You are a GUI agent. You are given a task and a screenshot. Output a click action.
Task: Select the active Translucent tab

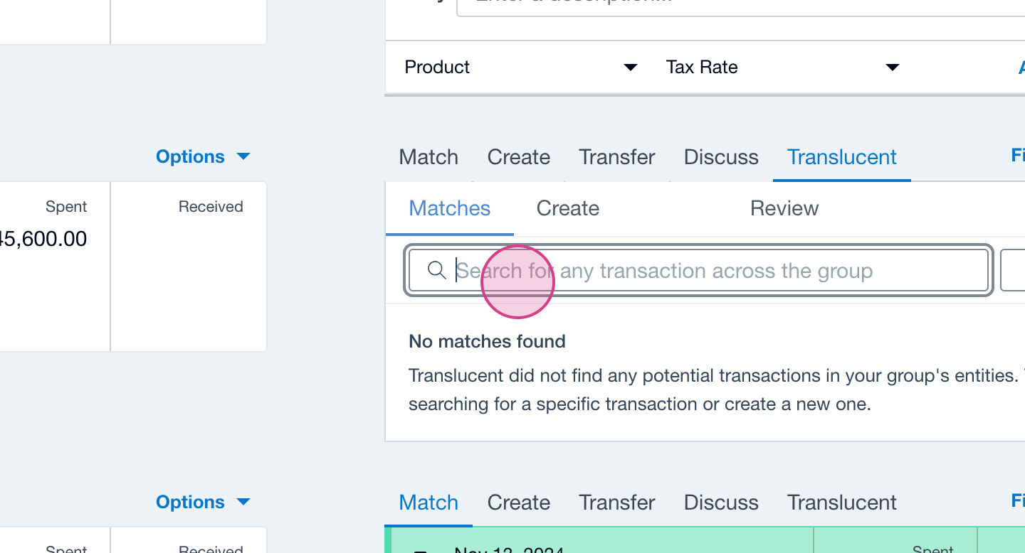pos(841,157)
